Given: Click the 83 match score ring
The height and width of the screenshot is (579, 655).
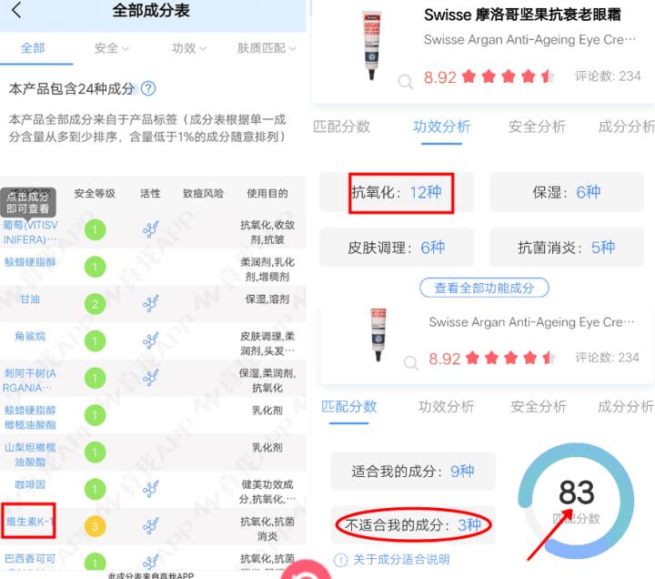Looking at the screenshot, I should tap(576, 501).
